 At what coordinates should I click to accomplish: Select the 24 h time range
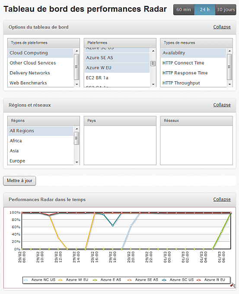[205, 10]
